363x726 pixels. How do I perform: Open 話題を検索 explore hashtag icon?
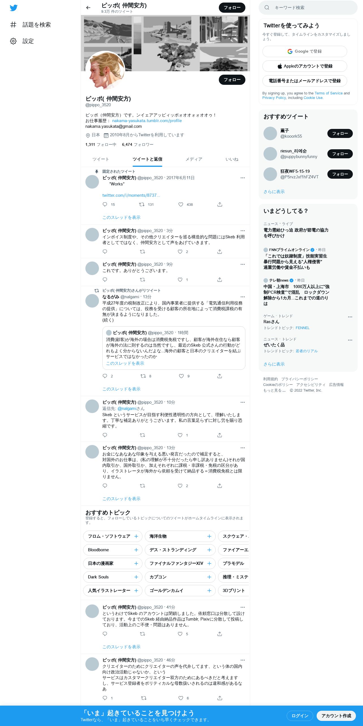[13, 25]
